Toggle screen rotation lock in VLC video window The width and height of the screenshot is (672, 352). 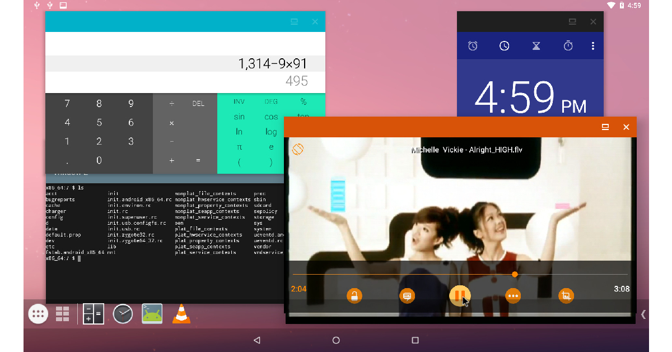(x=298, y=149)
